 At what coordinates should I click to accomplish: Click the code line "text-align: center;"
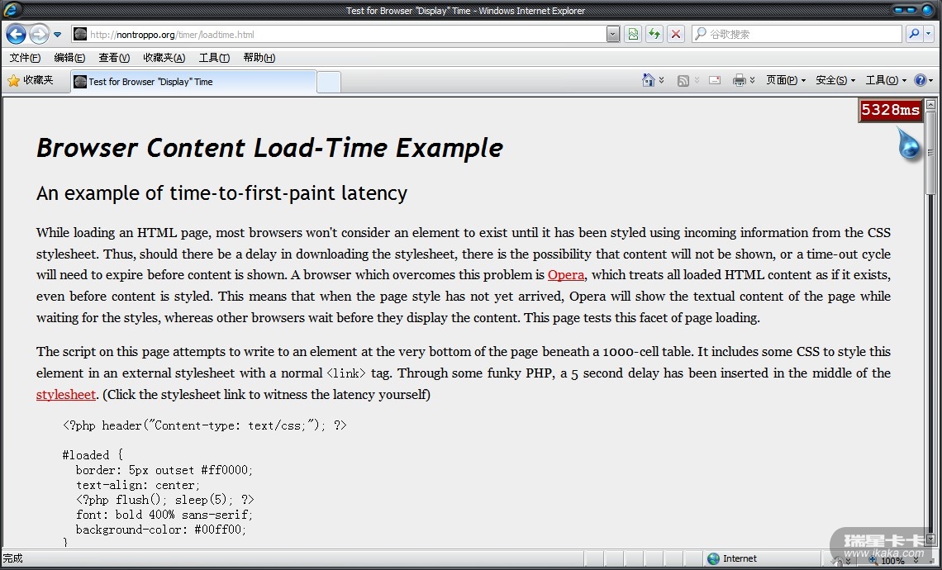[137, 485]
